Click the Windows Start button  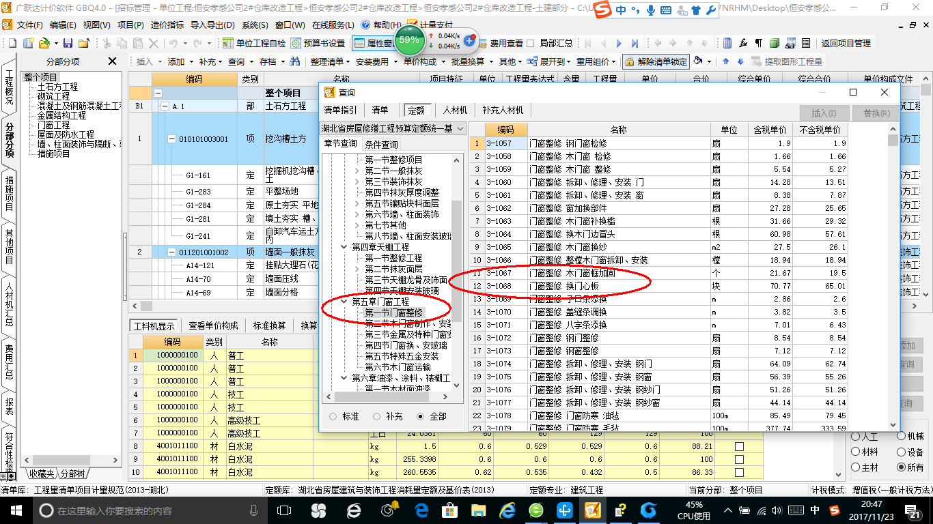[x=15, y=510]
